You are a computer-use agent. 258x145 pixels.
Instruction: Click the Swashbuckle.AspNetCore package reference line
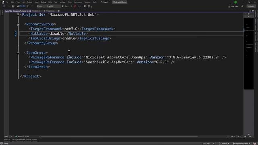(102, 62)
